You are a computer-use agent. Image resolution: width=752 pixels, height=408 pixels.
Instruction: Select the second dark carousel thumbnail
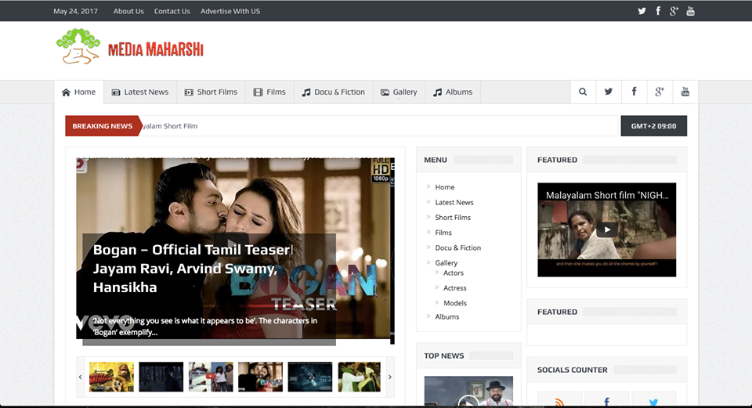[x=161, y=377]
